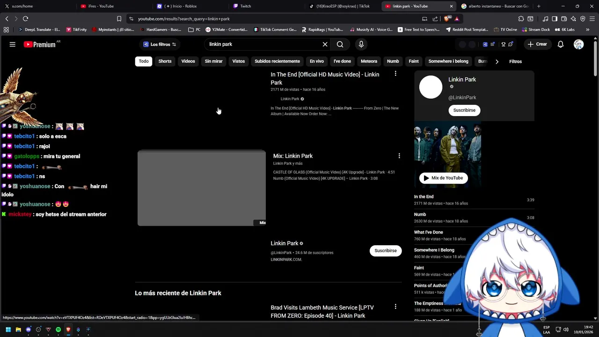Open the Windows Start menu
The height and width of the screenshot is (337, 599).
click(8, 330)
